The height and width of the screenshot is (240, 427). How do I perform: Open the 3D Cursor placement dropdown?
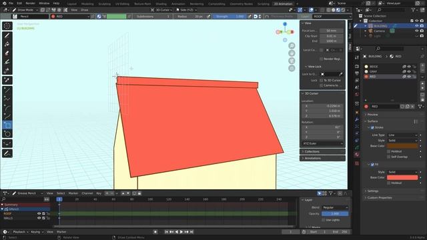161,10
